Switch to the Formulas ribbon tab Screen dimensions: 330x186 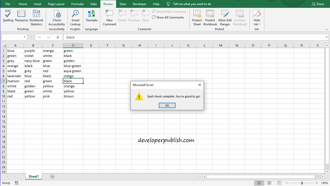point(77,4)
